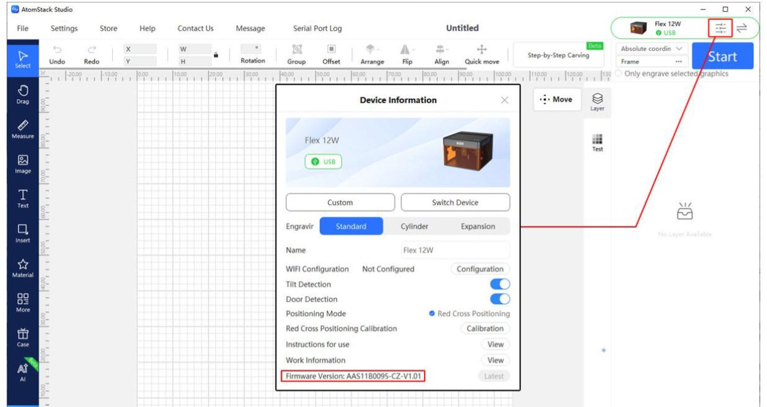Click the Red Cross Calibration button
The height and width of the screenshot is (407, 767).
(485, 329)
